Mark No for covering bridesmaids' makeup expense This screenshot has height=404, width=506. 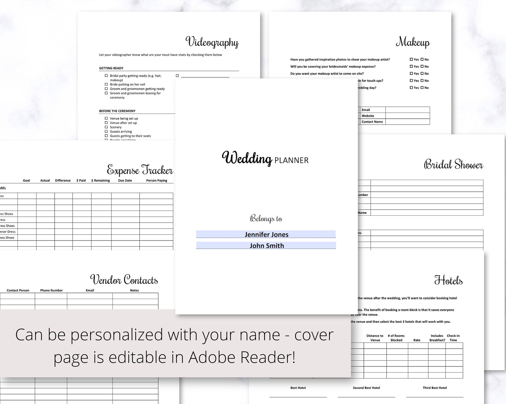click(422, 66)
